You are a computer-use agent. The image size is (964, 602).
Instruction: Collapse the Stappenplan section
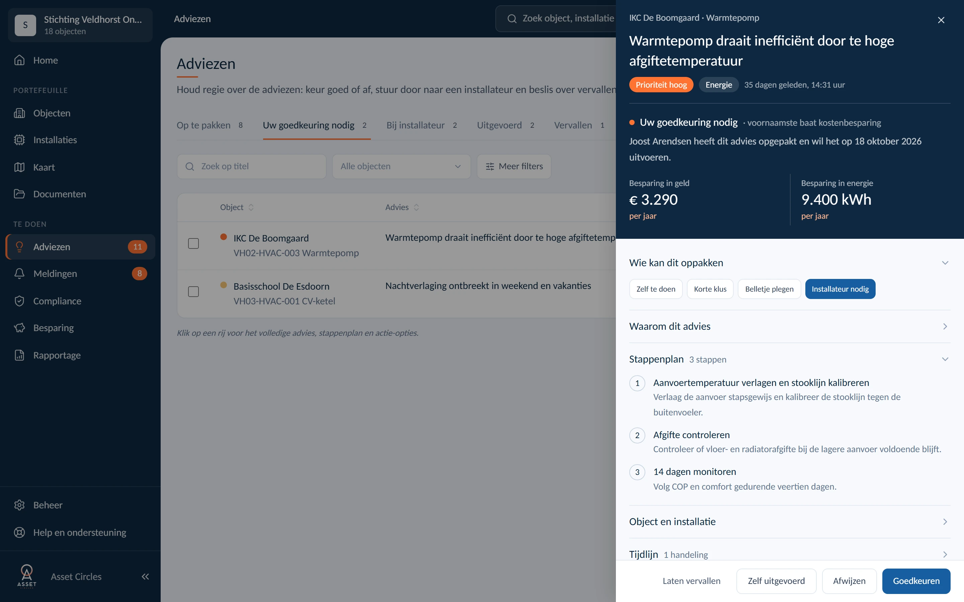(x=790, y=359)
